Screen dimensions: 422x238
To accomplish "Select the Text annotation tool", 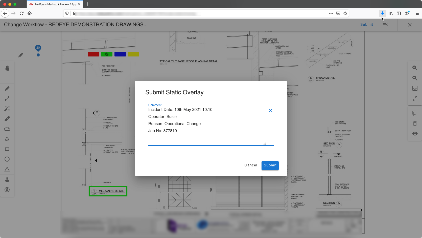I will pyautogui.click(x=7, y=139).
